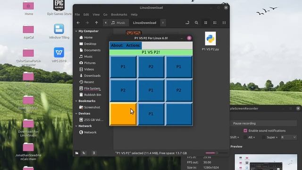302x170 pixels.
Task: Show tree view in the sidebar status button
Action: [84, 153]
